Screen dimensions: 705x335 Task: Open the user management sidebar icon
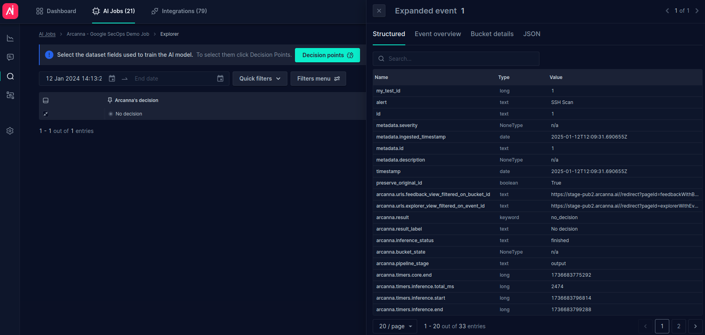10,95
